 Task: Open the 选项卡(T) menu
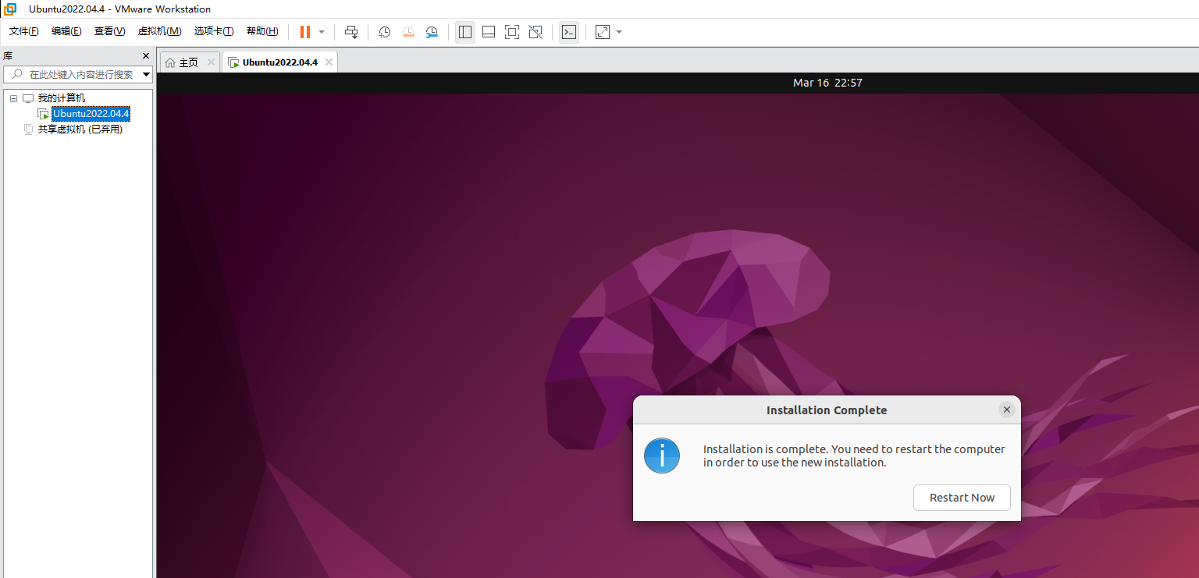click(x=214, y=31)
